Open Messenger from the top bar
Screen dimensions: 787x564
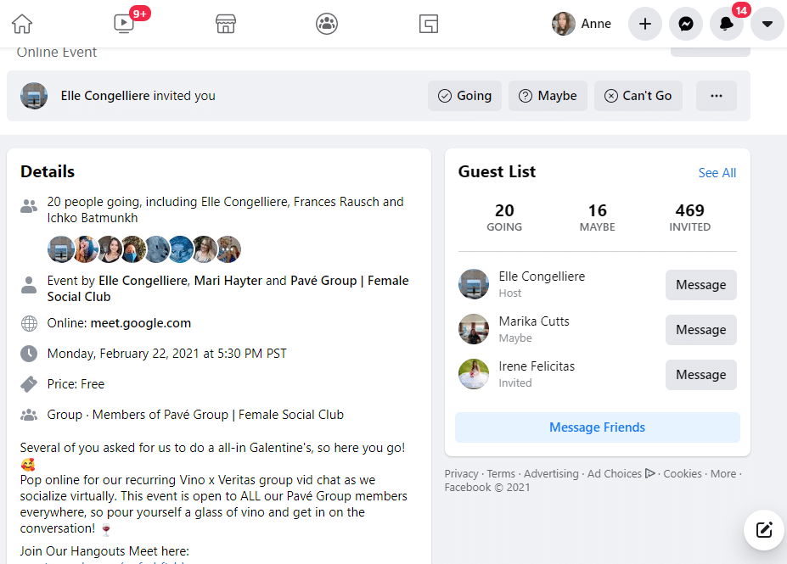[x=686, y=24]
